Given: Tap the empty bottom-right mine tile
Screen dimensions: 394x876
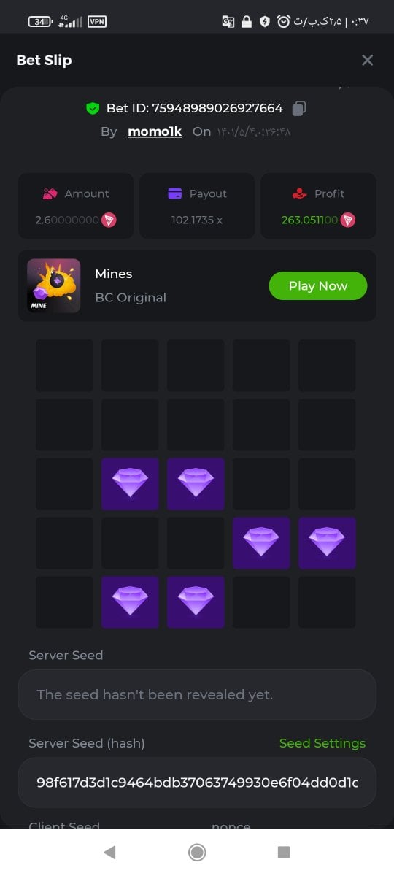Looking at the screenshot, I should click(327, 602).
